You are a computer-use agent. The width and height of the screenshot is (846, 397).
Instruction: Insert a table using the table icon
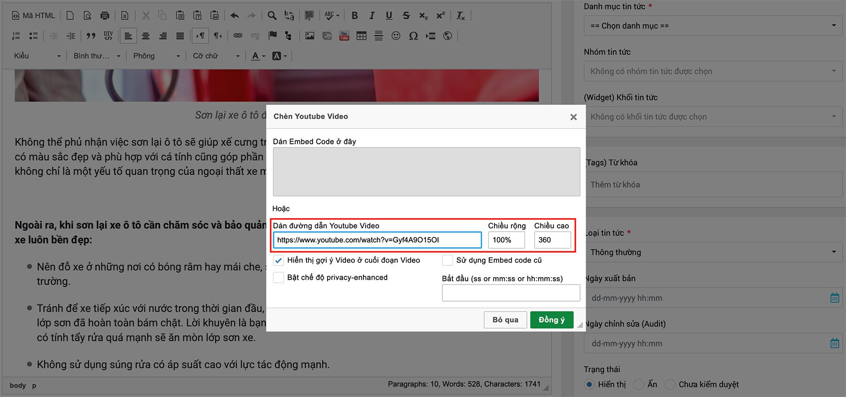[x=361, y=36]
